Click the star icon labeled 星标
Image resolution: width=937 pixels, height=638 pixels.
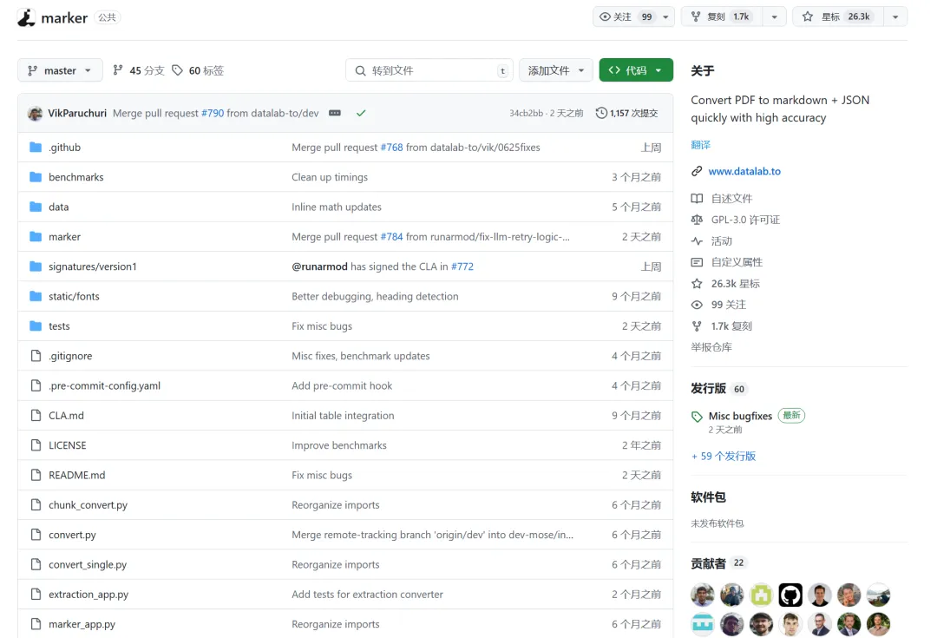(808, 16)
